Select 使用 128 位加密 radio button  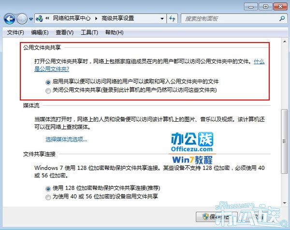(x=48, y=189)
